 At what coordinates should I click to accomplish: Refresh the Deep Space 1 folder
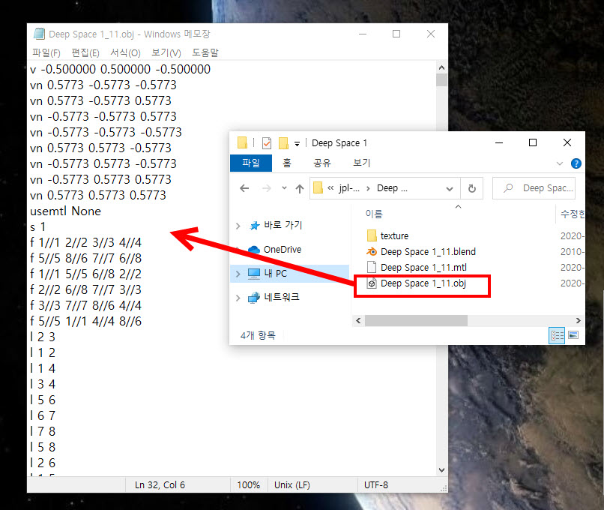pyautogui.click(x=472, y=188)
